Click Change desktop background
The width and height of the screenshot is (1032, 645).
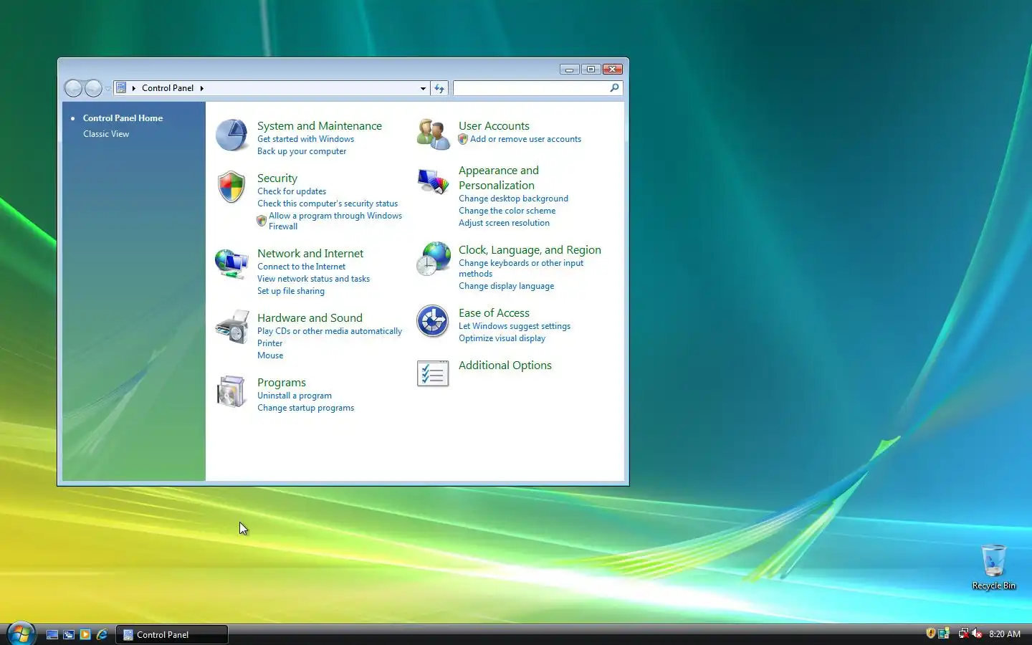pos(513,199)
